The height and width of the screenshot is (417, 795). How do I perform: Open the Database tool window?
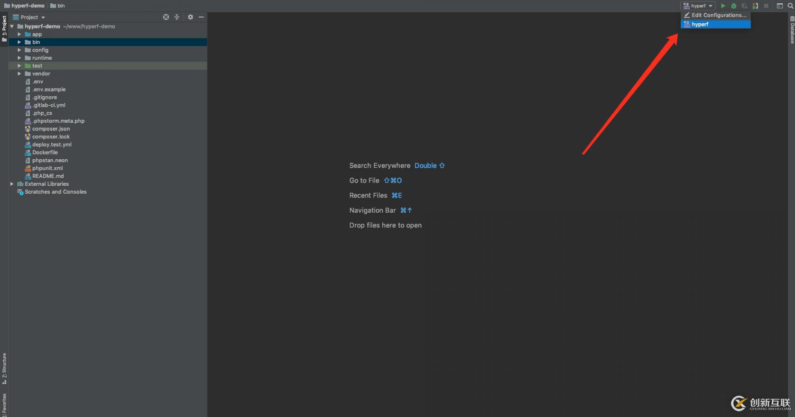point(792,30)
